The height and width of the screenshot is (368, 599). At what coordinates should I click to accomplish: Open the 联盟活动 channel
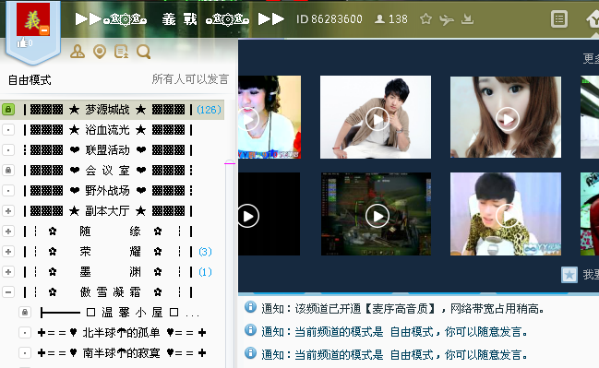tap(108, 150)
